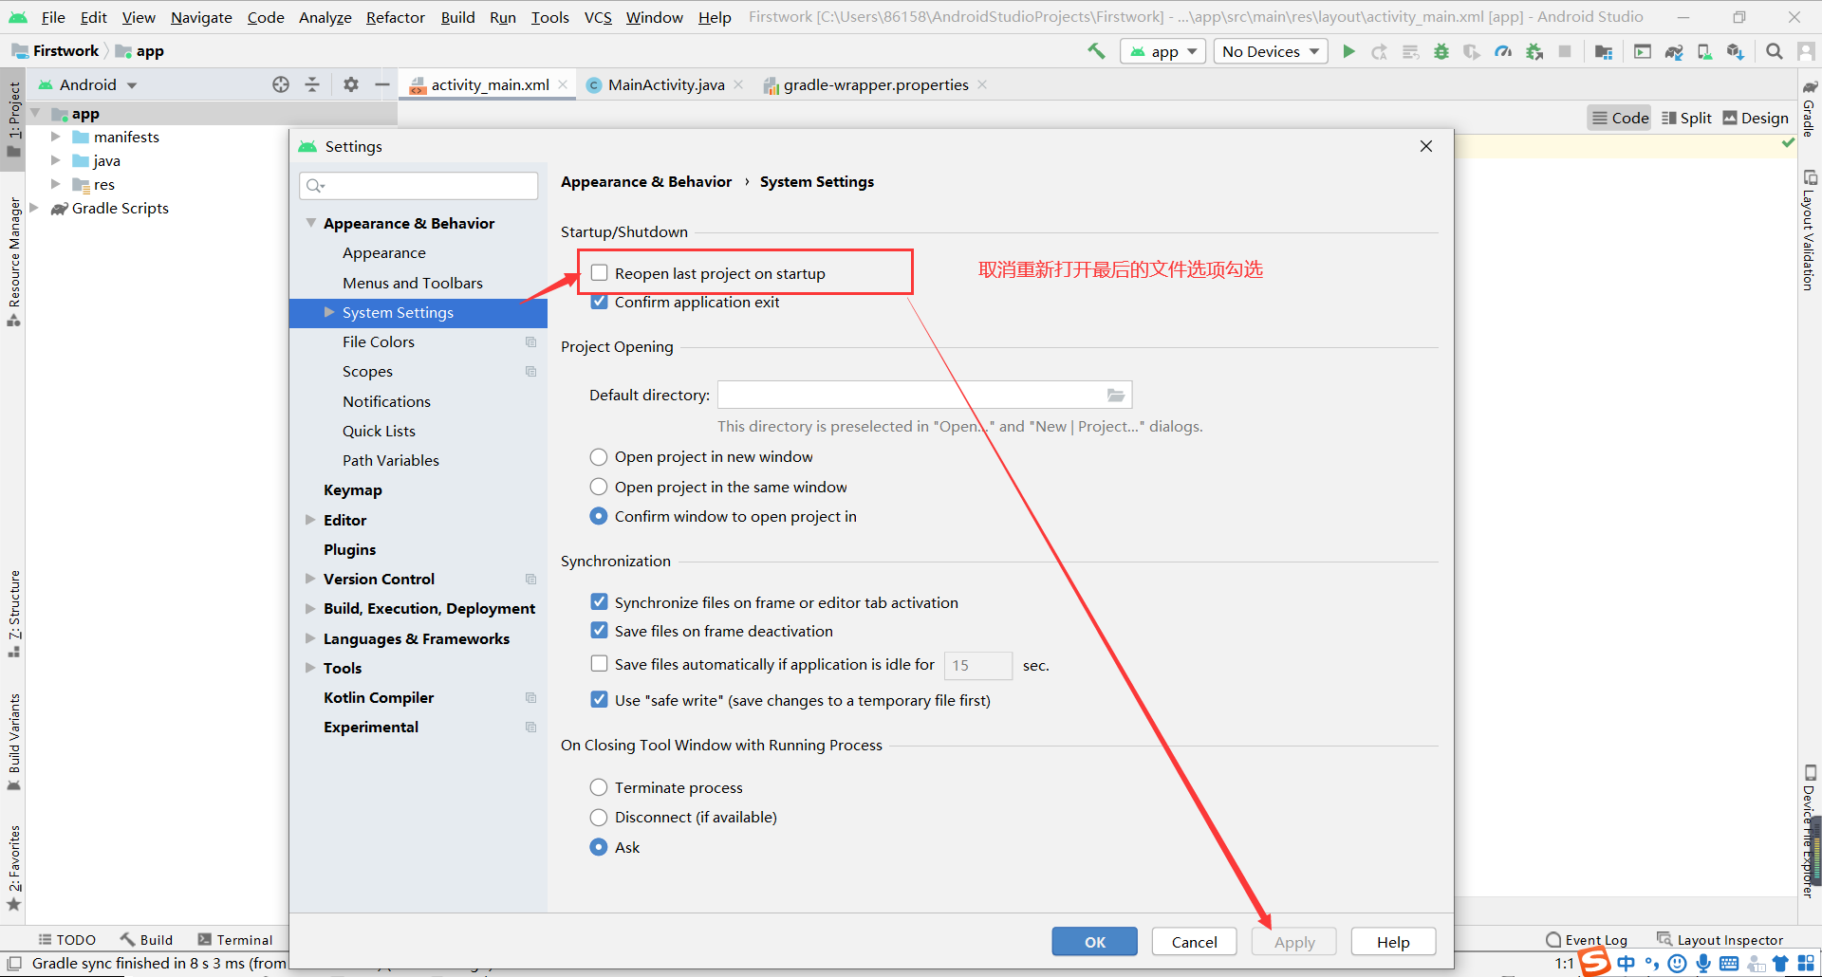
Task: Open the Gradle side tool window
Action: click(x=1810, y=109)
